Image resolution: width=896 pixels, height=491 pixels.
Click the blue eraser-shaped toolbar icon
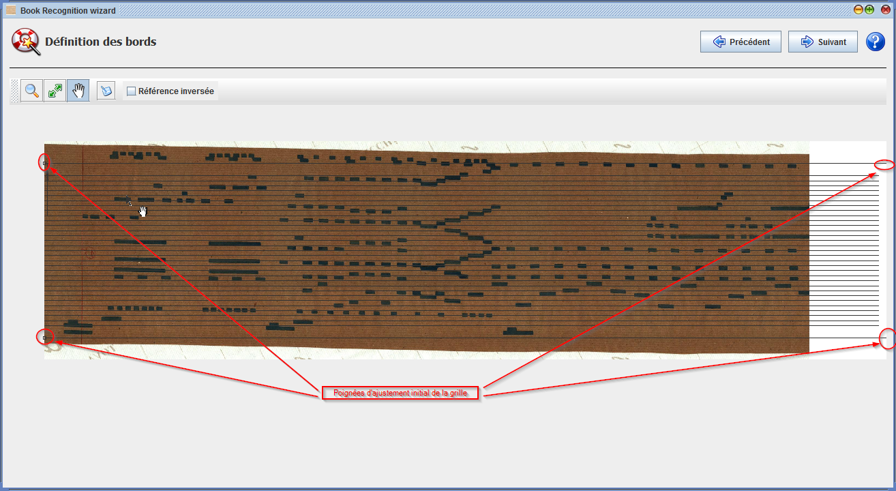click(106, 91)
